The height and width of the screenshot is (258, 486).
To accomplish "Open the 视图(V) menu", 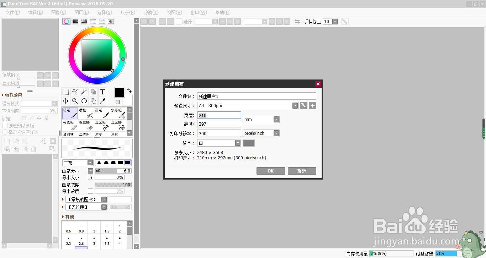I will (174, 12).
